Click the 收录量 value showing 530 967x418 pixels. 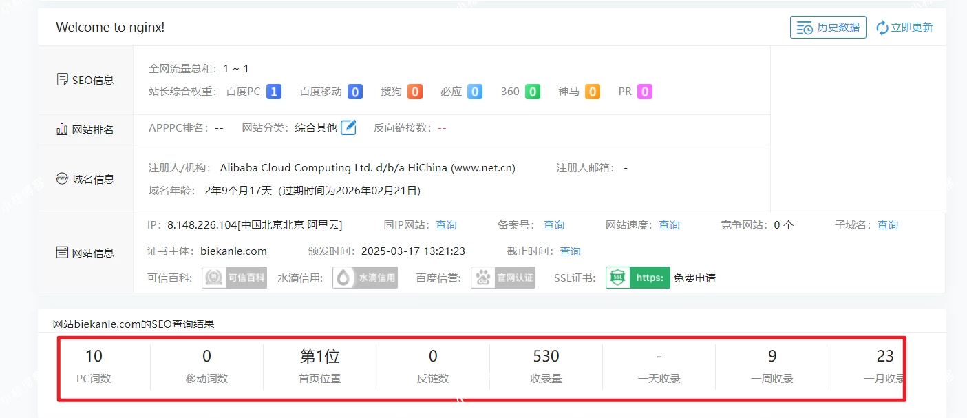tap(546, 356)
